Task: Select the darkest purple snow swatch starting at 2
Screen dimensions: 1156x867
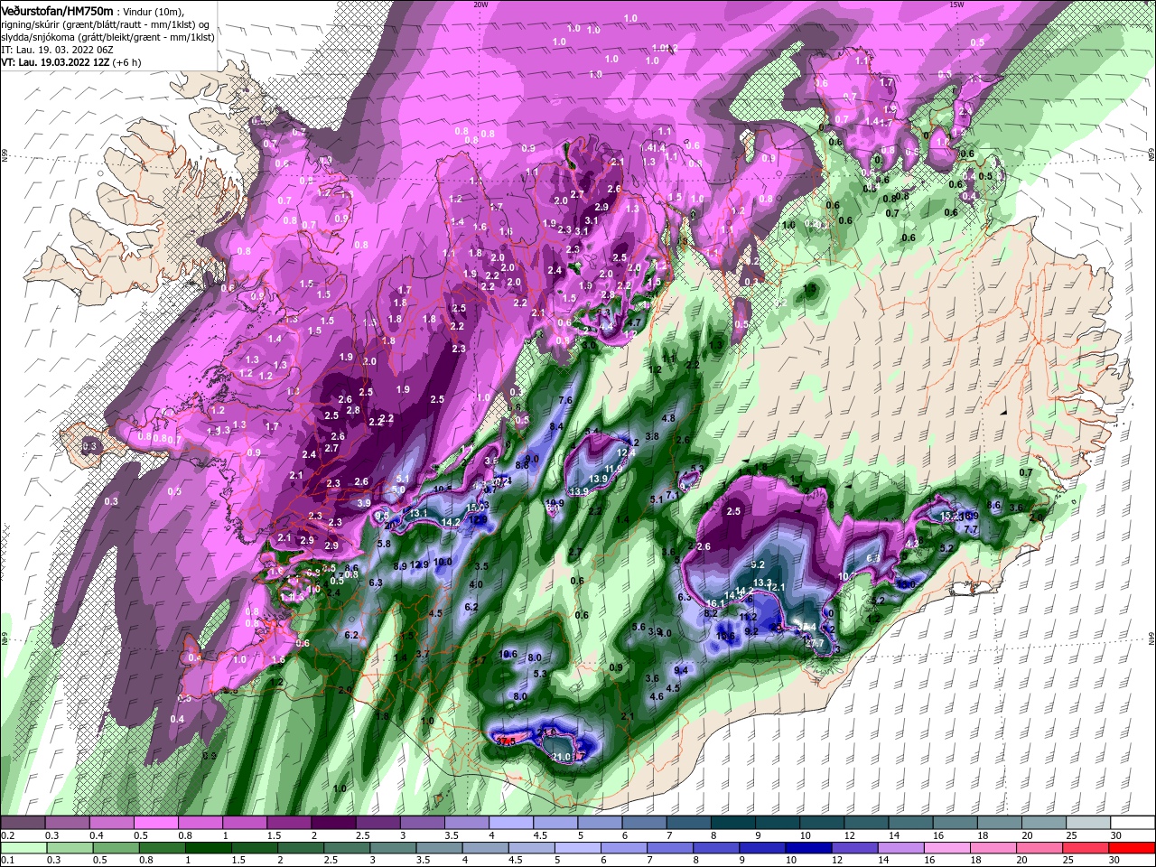Action: coord(333,823)
